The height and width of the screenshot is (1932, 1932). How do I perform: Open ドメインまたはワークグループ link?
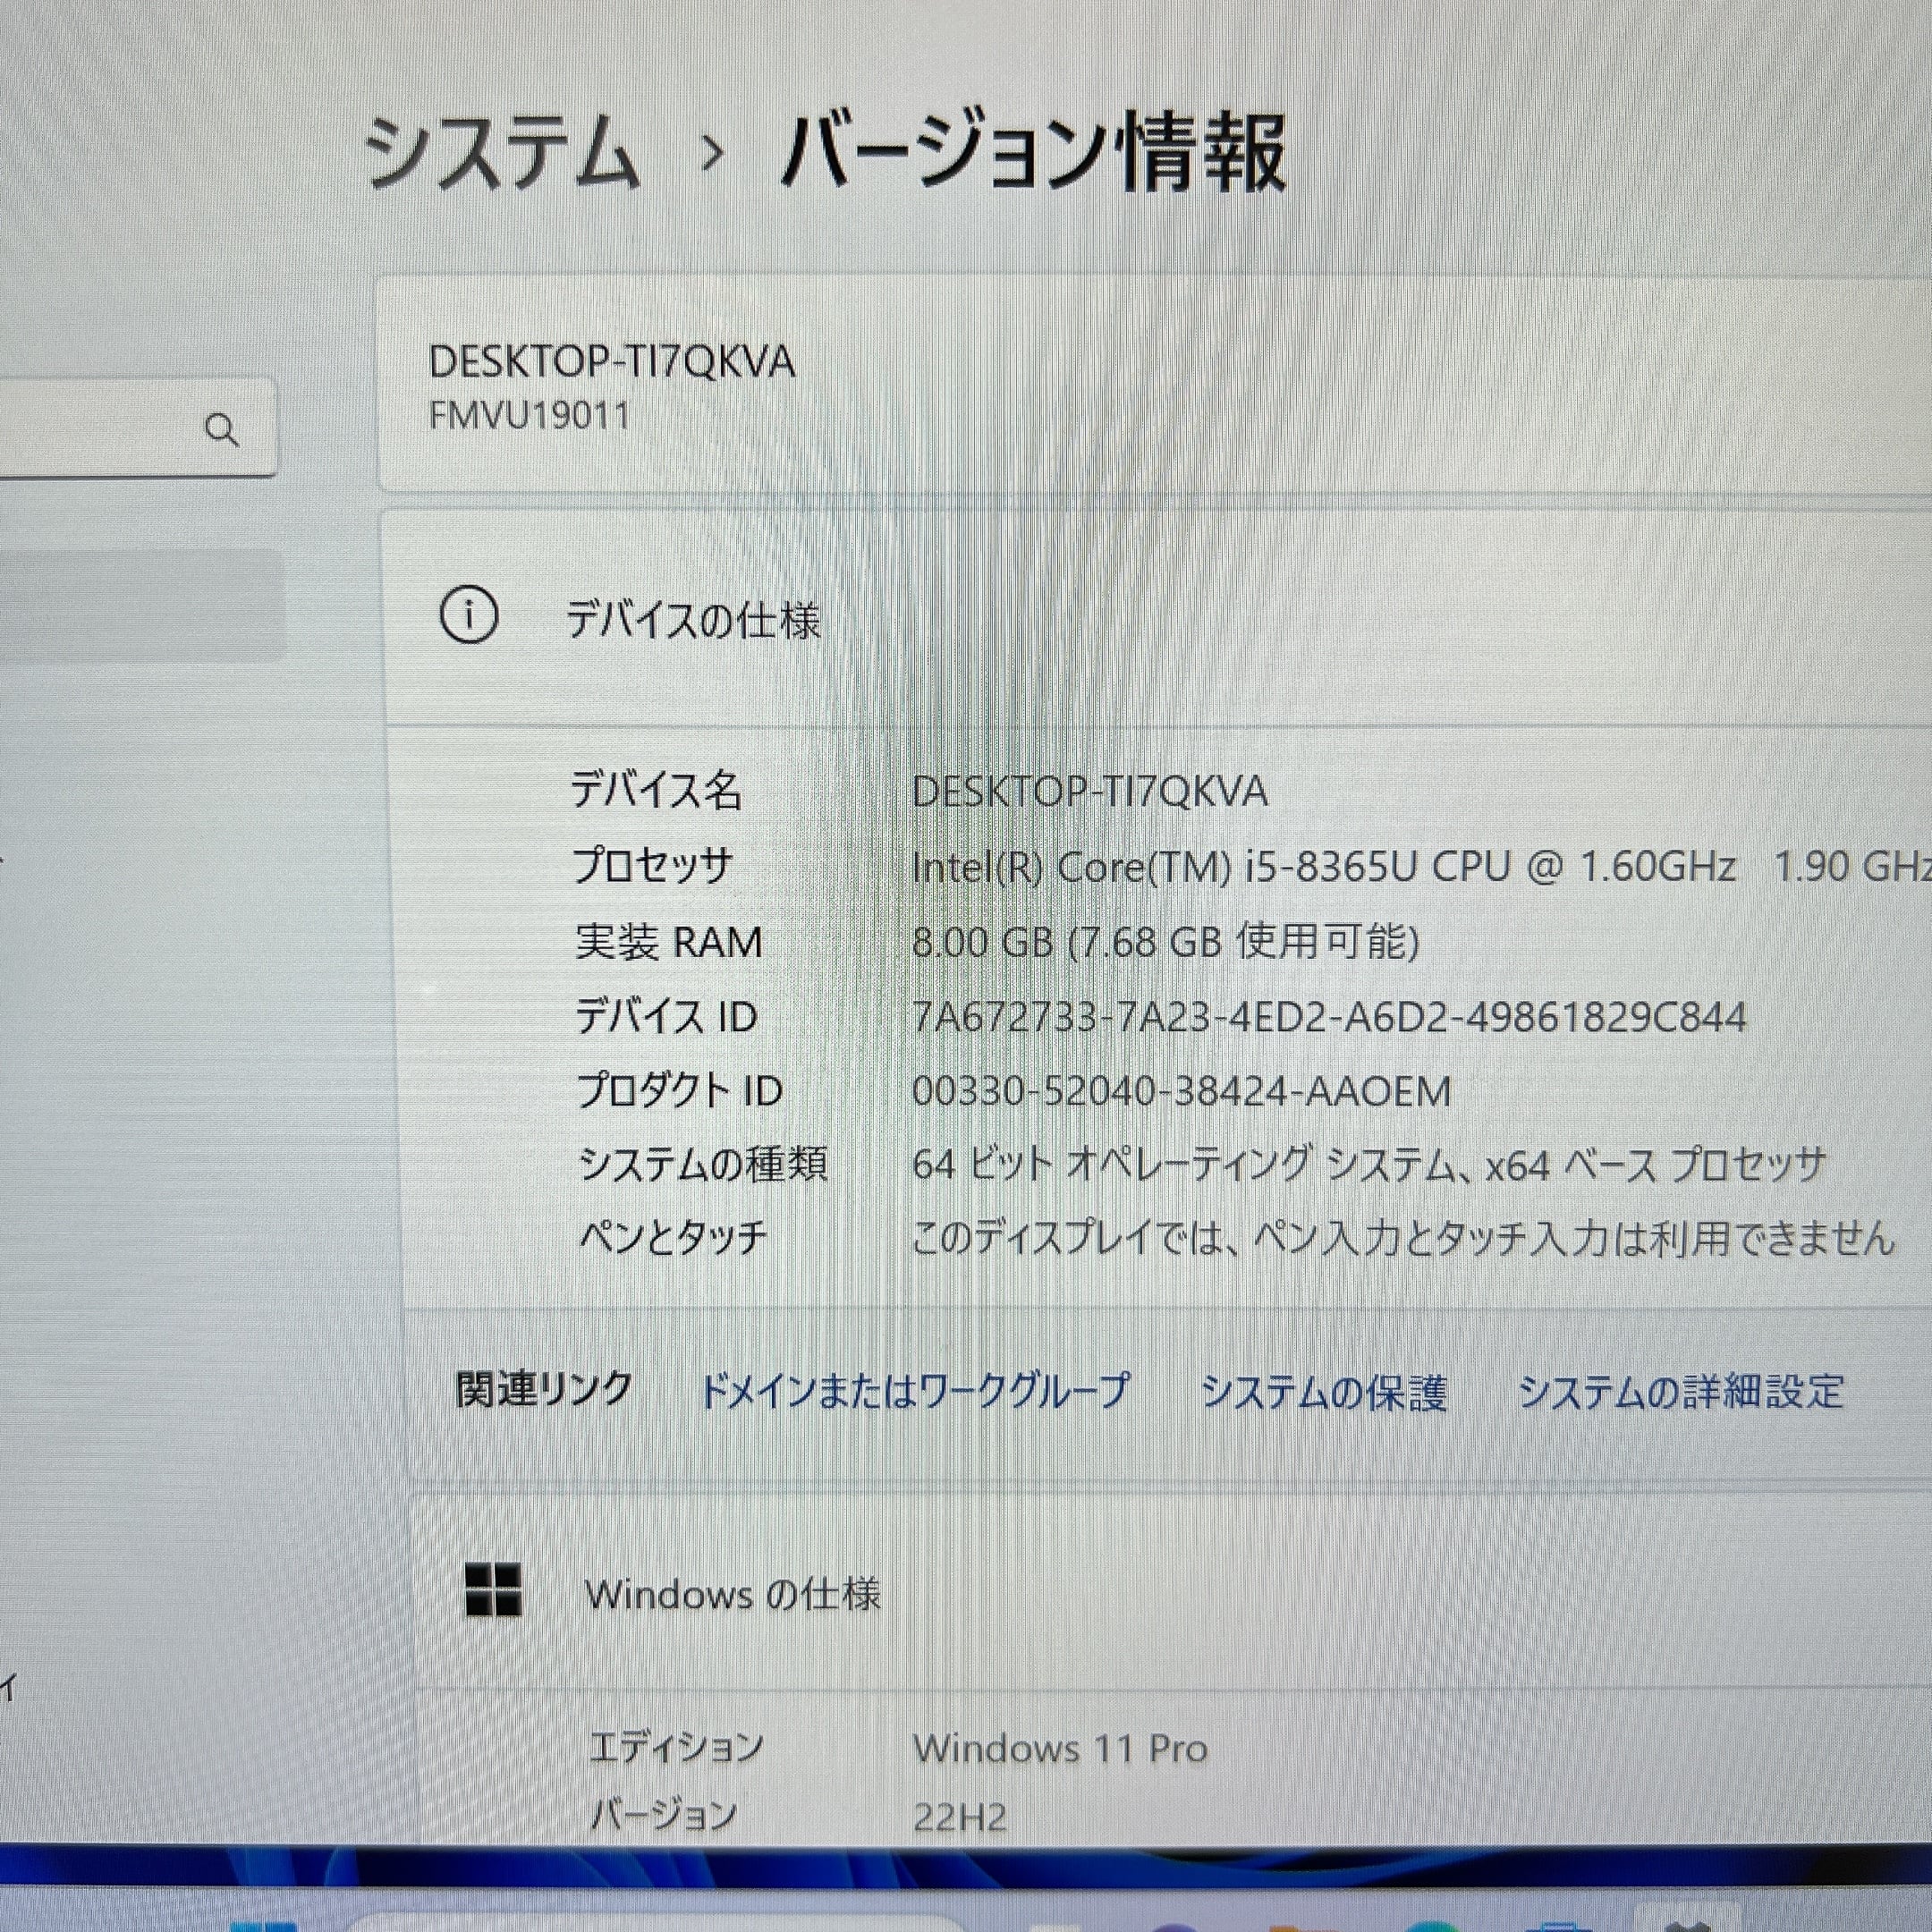click(x=914, y=1391)
